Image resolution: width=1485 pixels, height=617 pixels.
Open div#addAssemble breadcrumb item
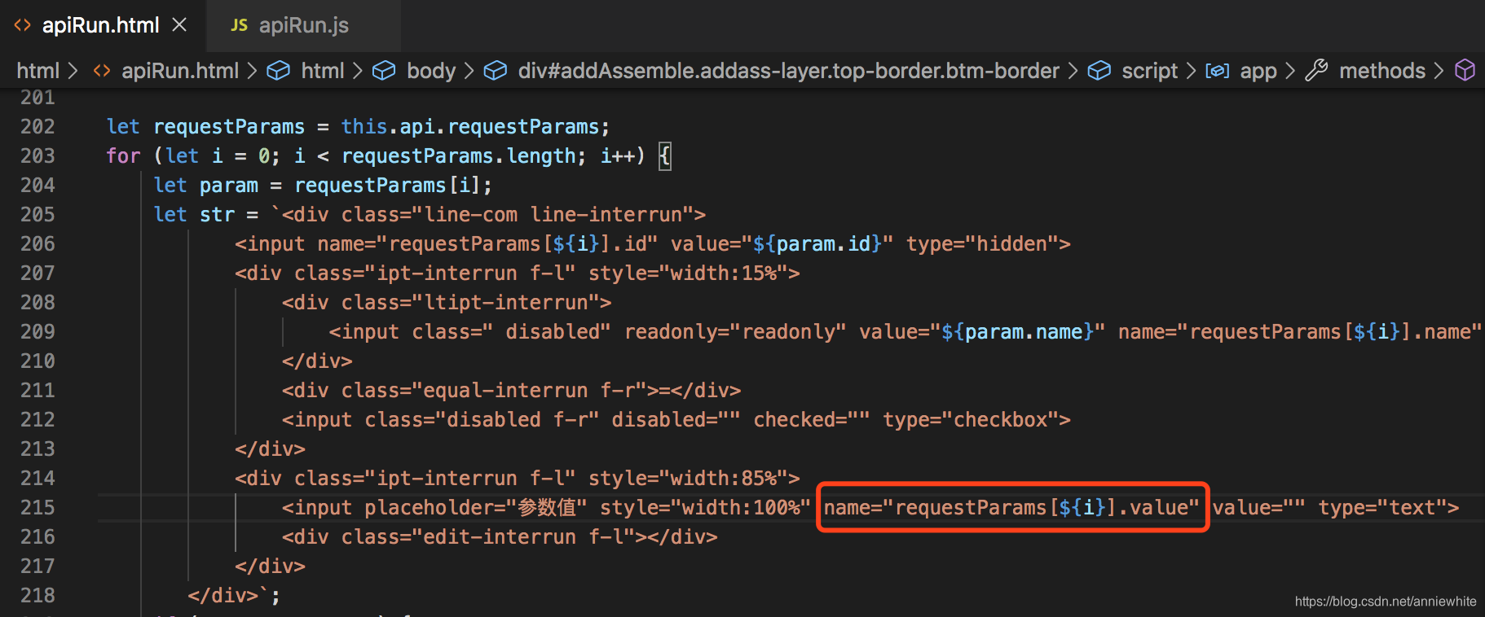(788, 71)
